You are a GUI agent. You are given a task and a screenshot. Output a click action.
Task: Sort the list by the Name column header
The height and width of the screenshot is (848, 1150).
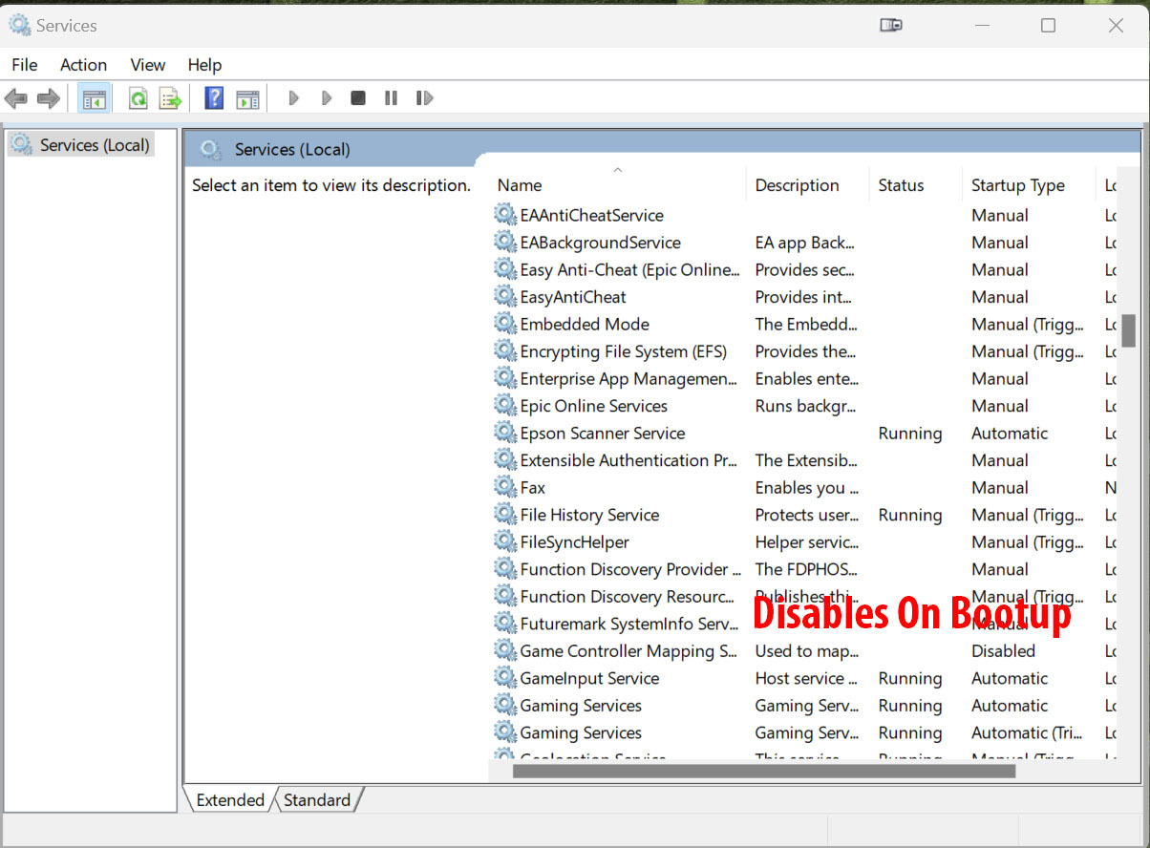pyautogui.click(x=520, y=185)
